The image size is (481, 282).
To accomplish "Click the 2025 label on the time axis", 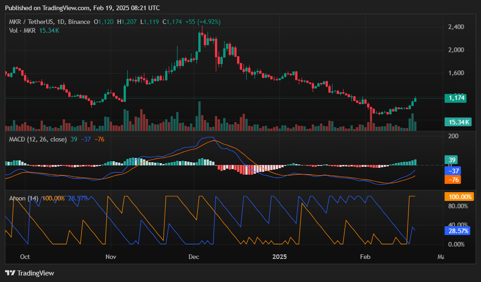I will 279,256.
